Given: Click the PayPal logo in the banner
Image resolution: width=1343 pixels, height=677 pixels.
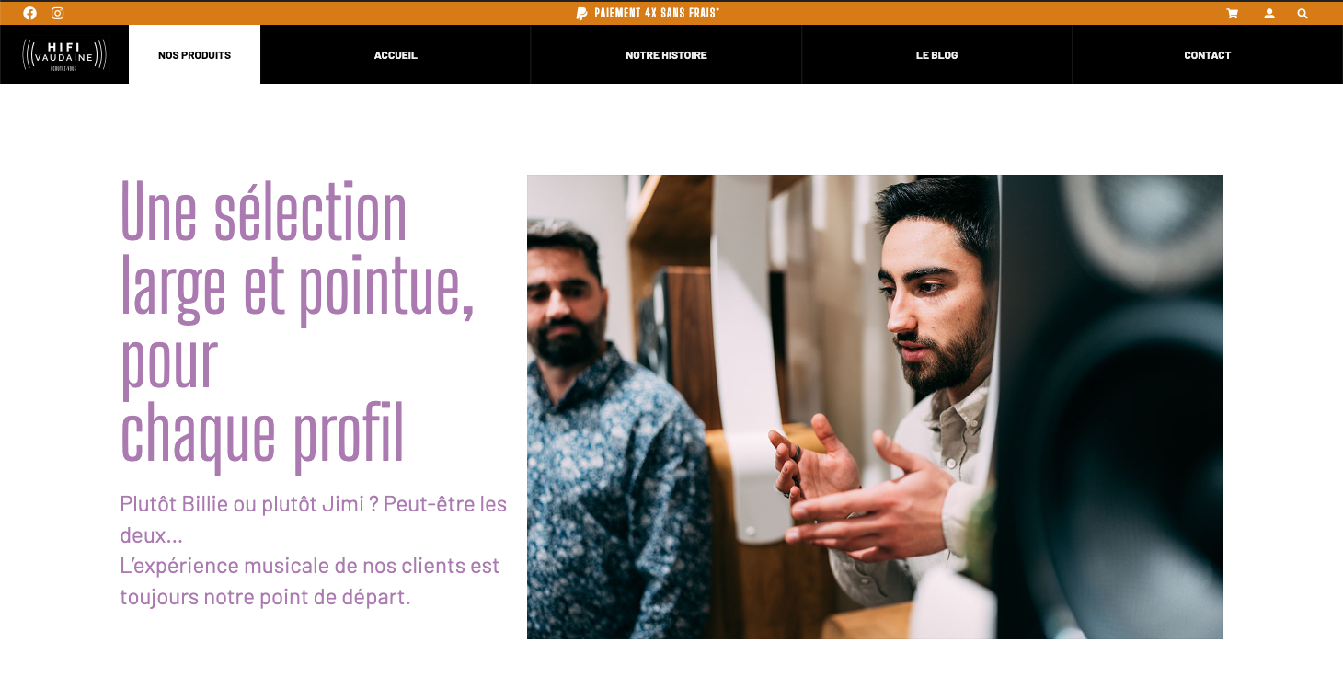Looking at the screenshot, I should (x=581, y=13).
